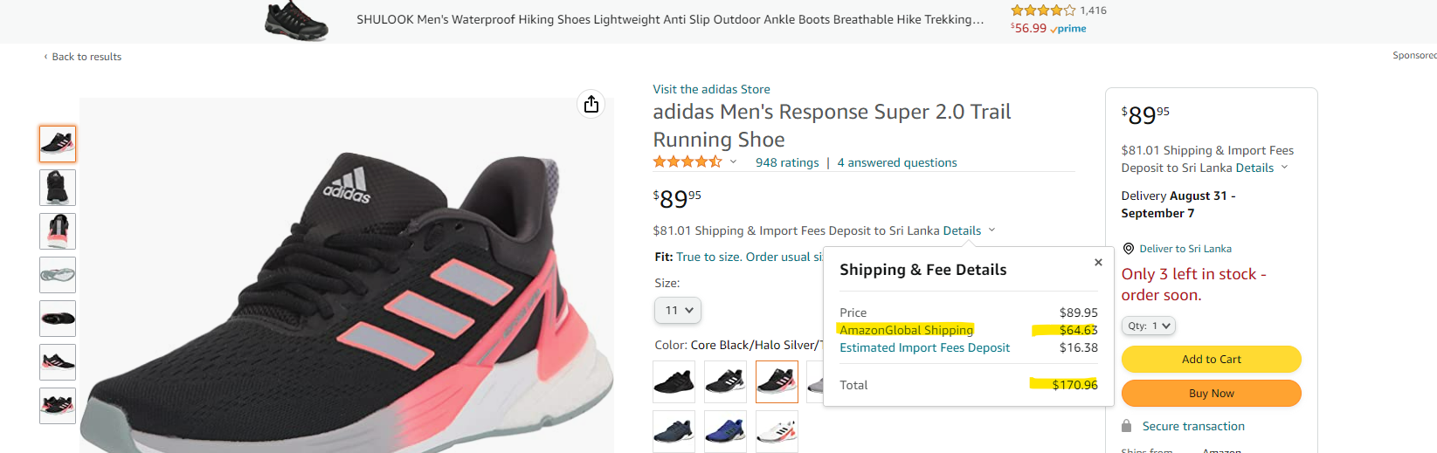Open the Qty quantity dropdown
Image resolution: width=1437 pixels, height=453 pixels.
[1149, 326]
